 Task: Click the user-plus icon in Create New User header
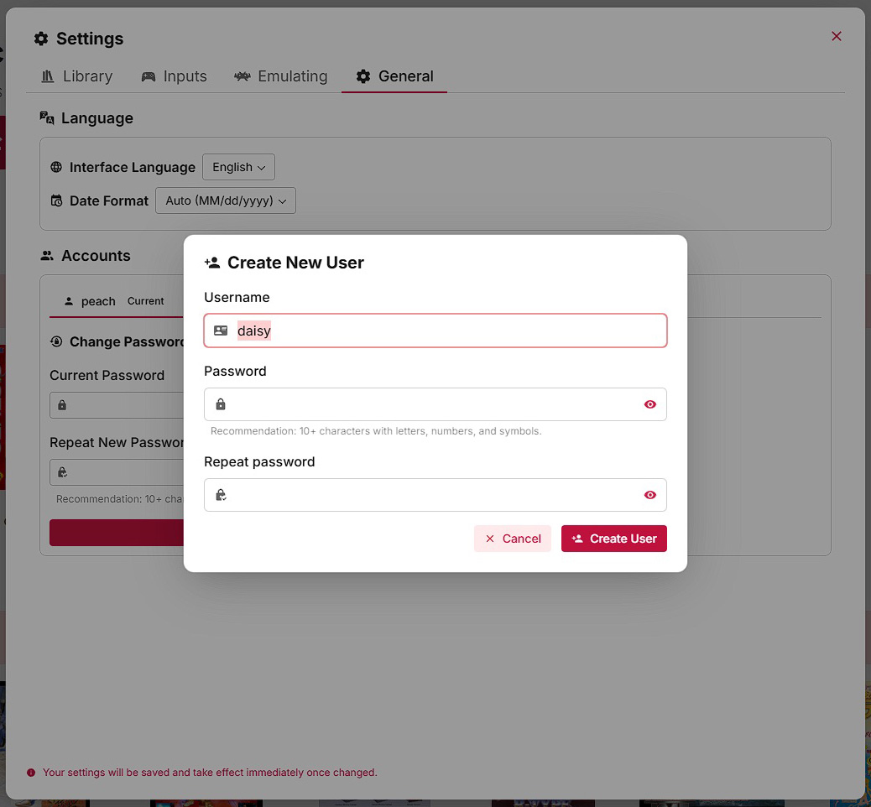coord(211,262)
